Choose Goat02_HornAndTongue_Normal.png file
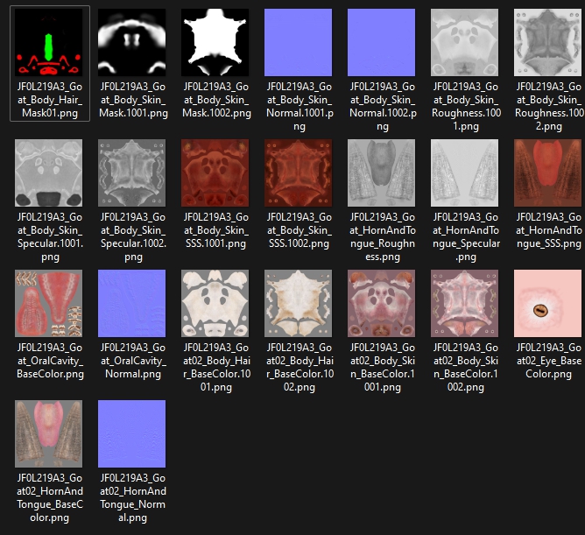585x535 pixels. click(132, 433)
